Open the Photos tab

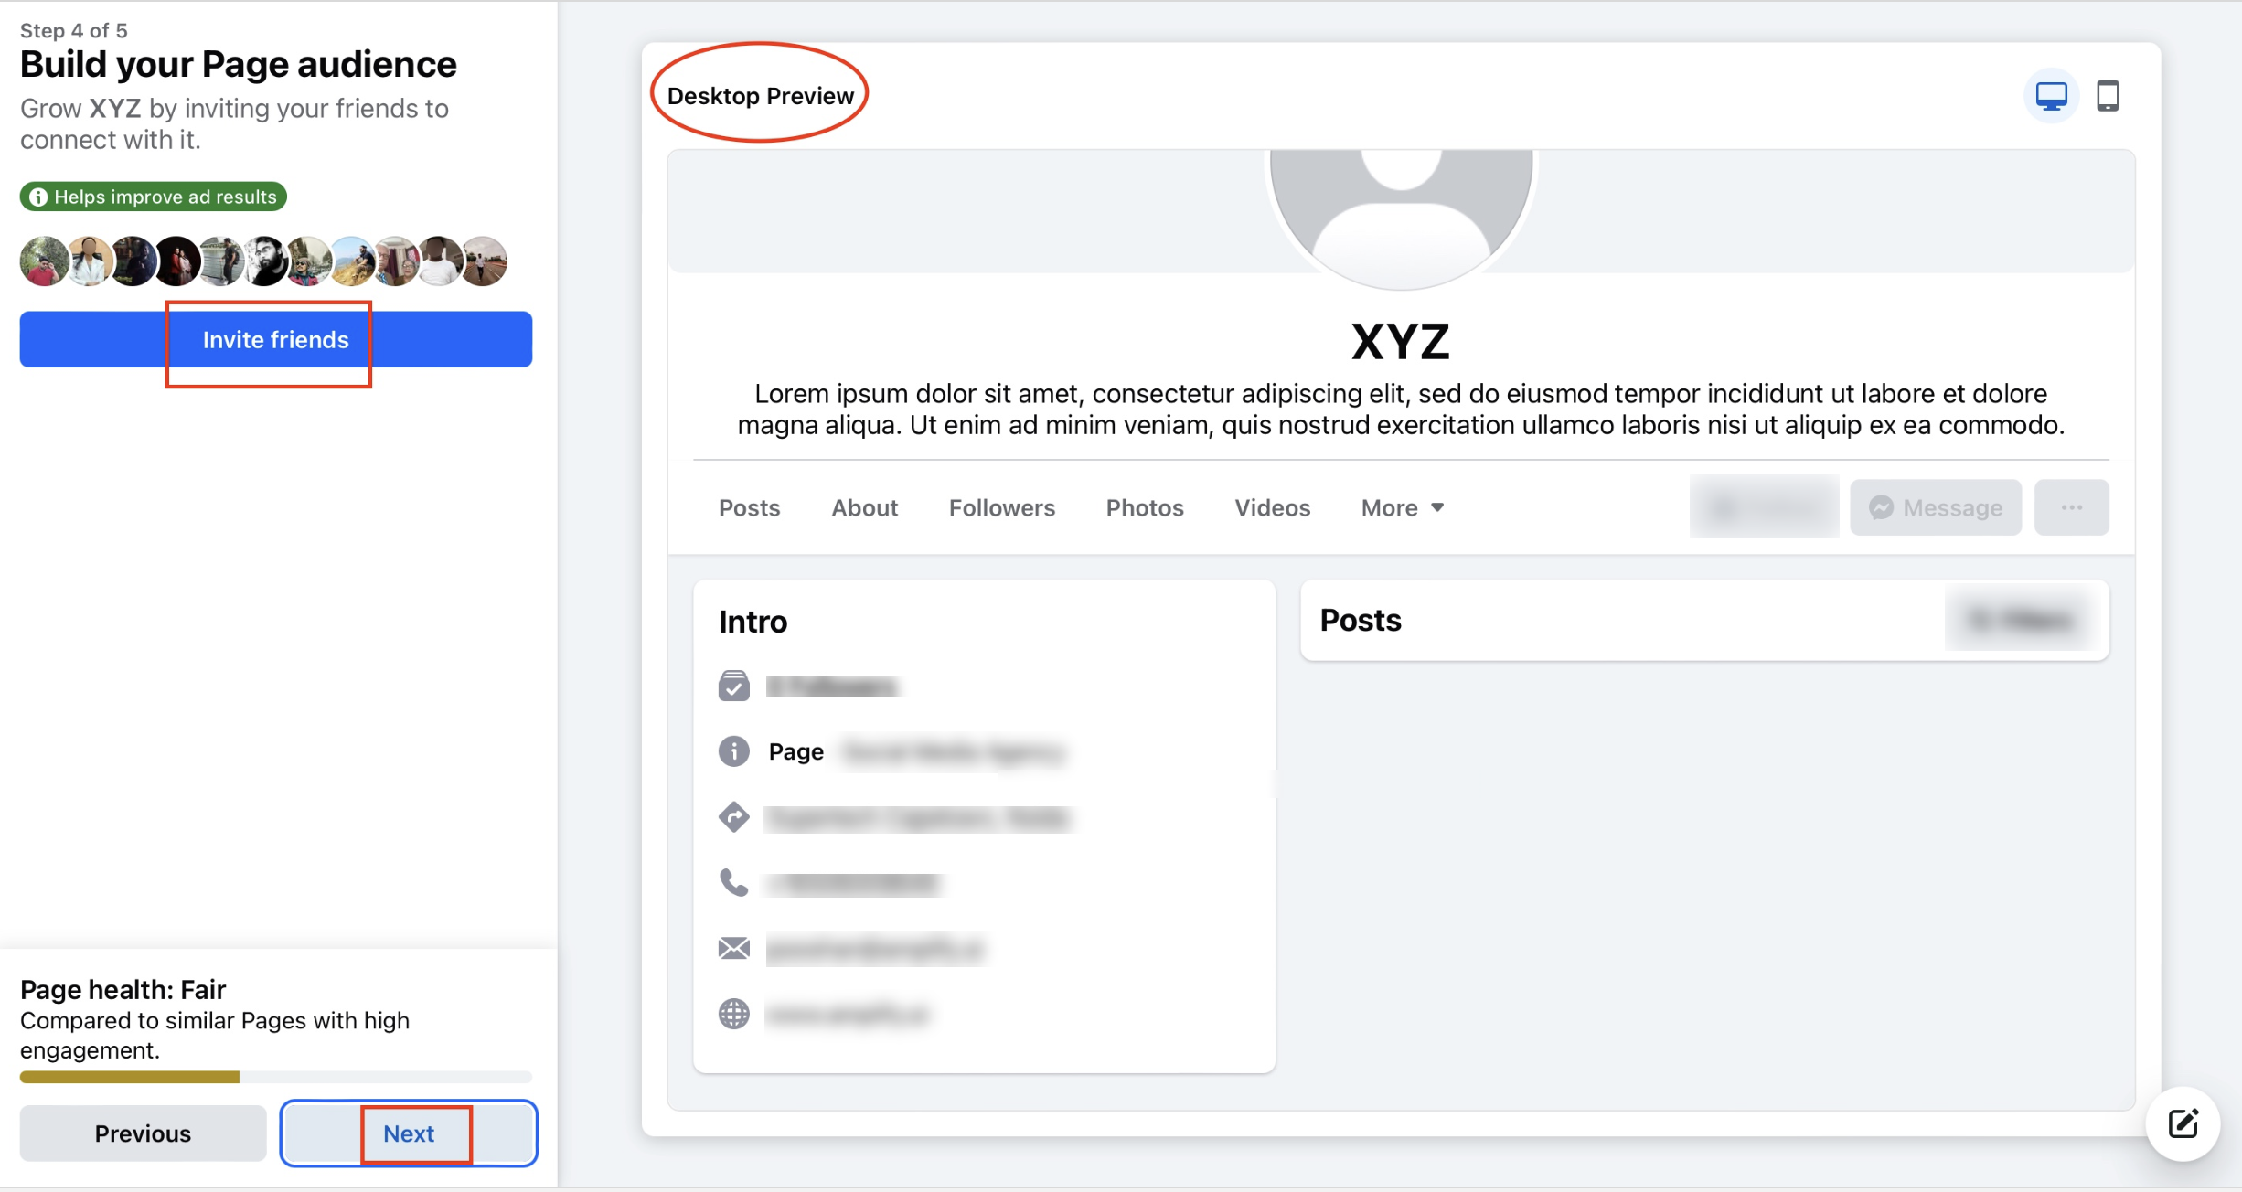tap(1145, 508)
